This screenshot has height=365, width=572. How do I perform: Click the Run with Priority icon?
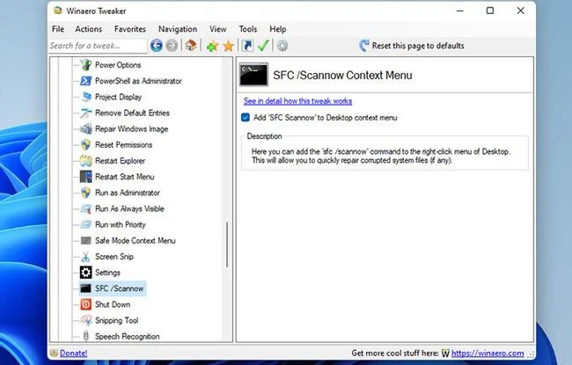coord(86,224)
